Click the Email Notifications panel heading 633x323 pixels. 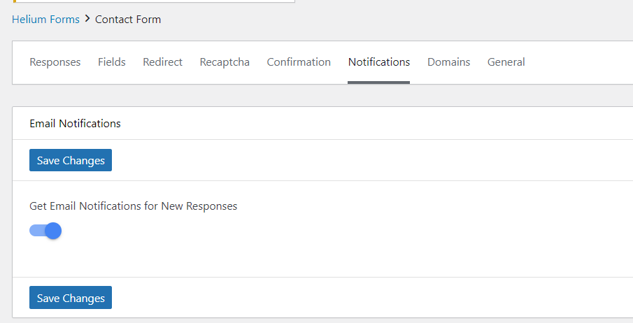(75, 123)
